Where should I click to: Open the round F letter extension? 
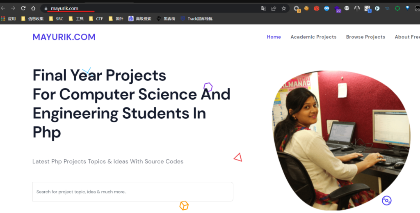[377, 8]
